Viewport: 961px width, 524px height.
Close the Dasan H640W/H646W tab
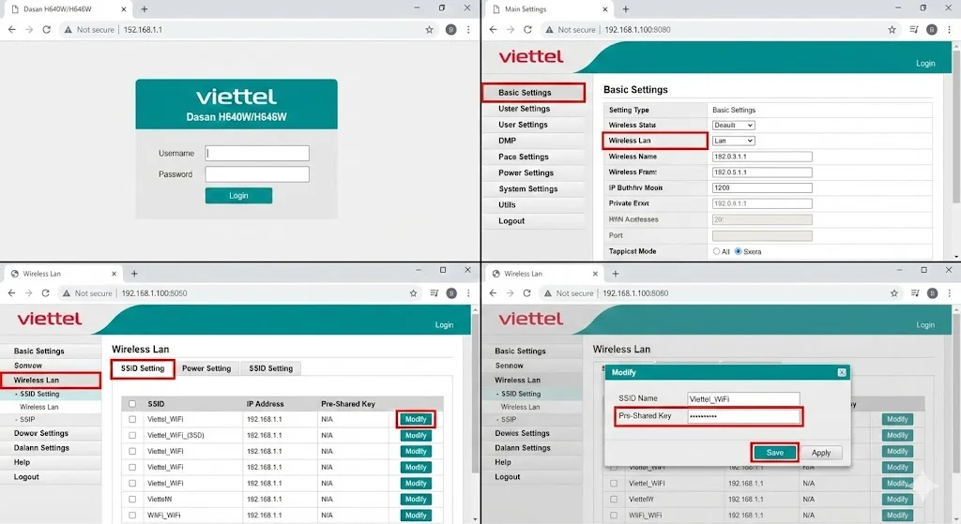tap(123, 9)
